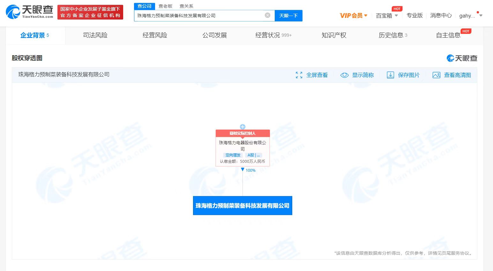Open the user account dropdown arrow
The height and width of the screenshot is (271, 493).
(481, 16)
